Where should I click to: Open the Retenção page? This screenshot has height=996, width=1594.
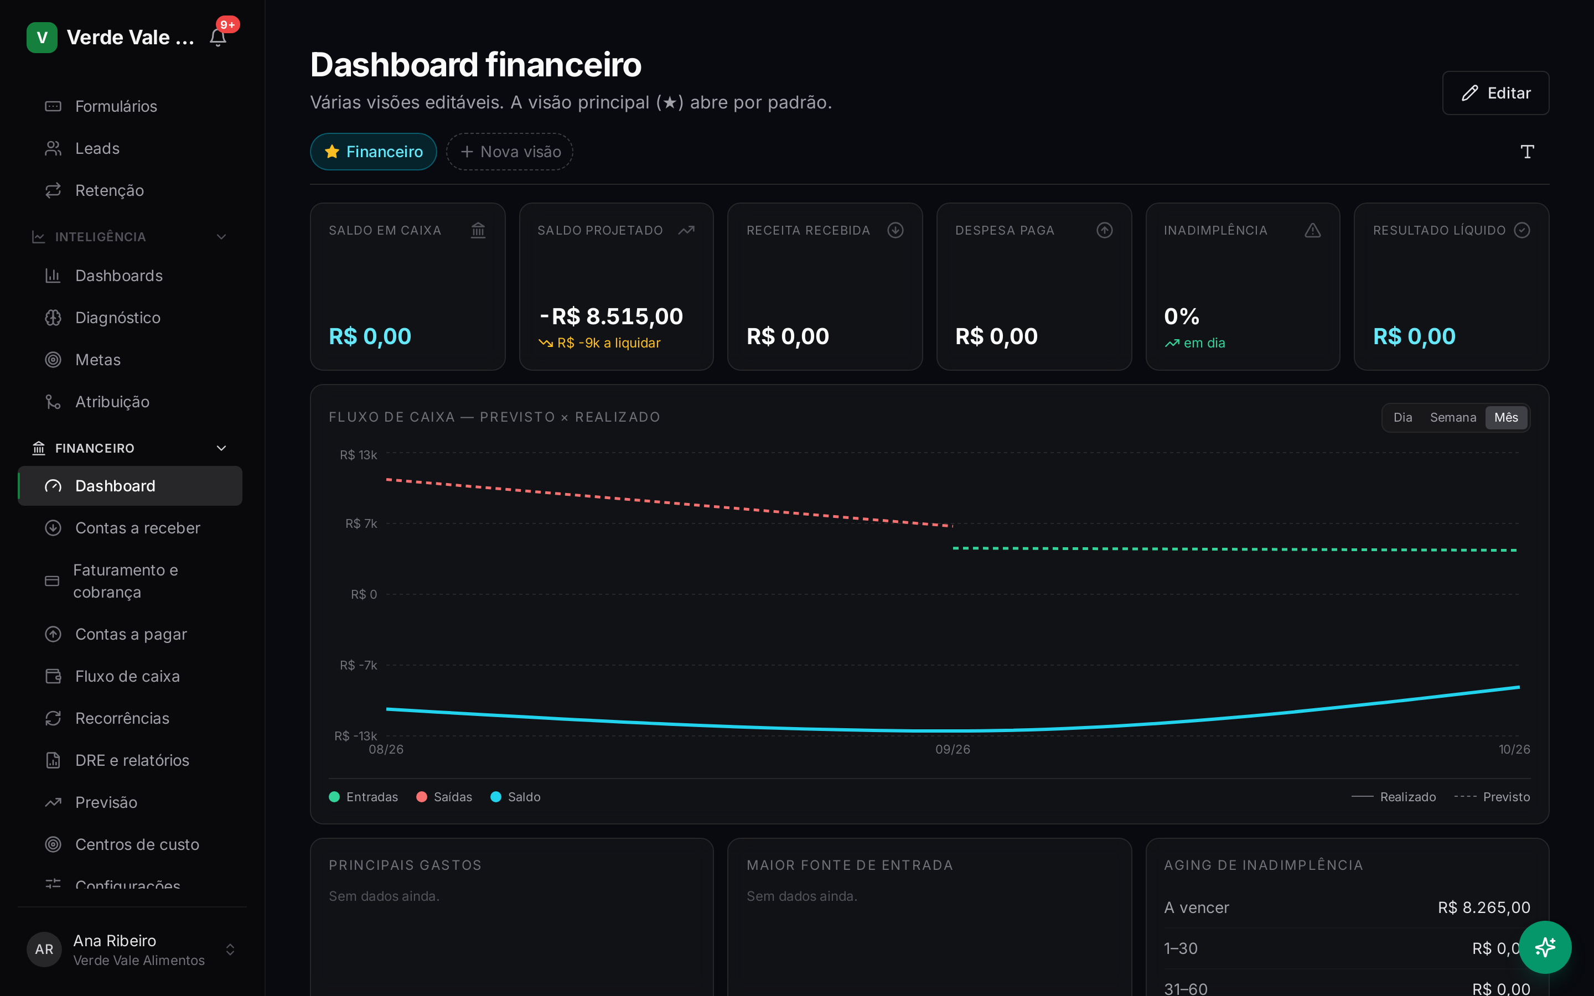(130, 190)
